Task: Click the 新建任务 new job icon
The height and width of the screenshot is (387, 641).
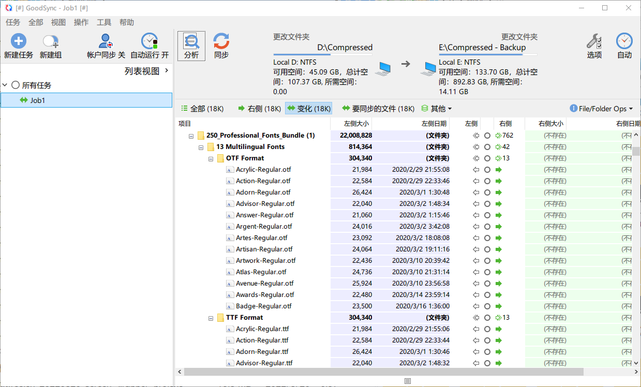Action: point(19,41)
